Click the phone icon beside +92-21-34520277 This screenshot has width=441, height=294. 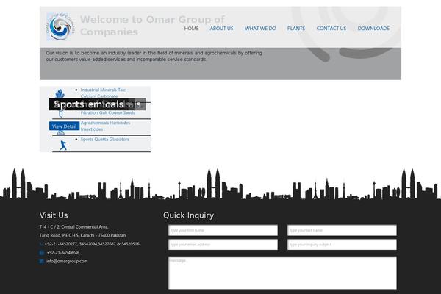click(x=41, y=244)
